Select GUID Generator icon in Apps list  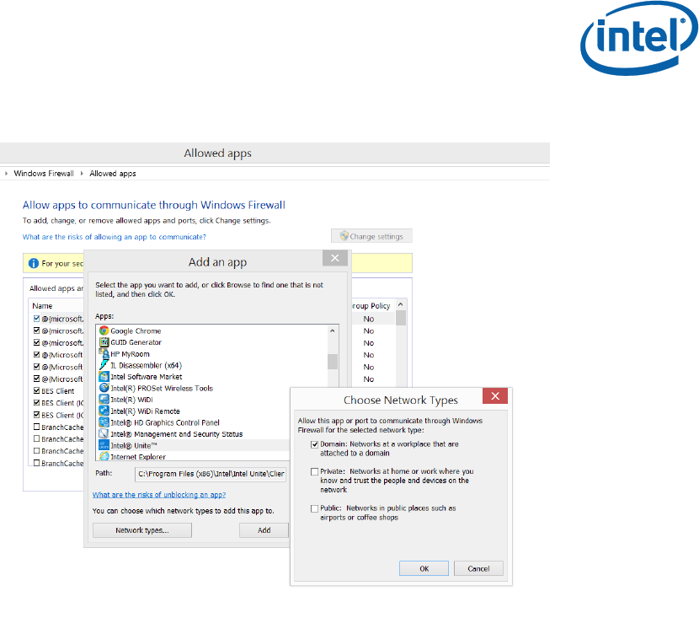tap(104, 342)
